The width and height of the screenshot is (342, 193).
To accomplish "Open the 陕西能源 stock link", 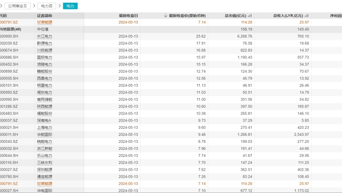I will pos(44,106).
